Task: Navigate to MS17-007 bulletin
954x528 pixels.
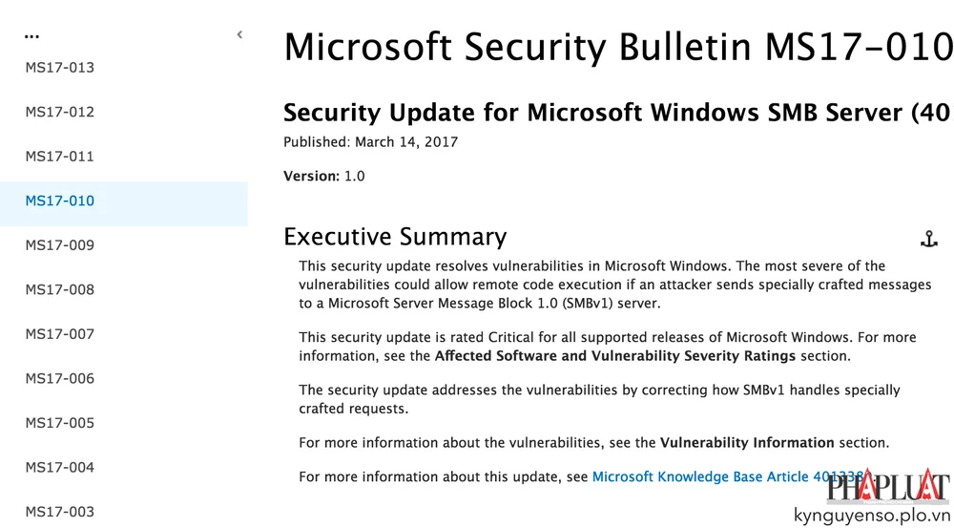Action: (x=60, y=334)
